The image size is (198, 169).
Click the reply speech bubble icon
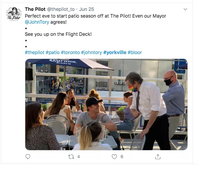pyautogui.click(x=28, y=157)
